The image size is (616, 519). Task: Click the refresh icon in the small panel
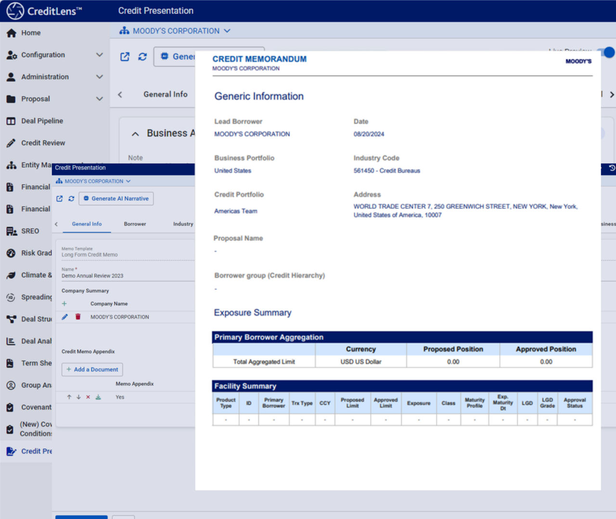point(71,198)
